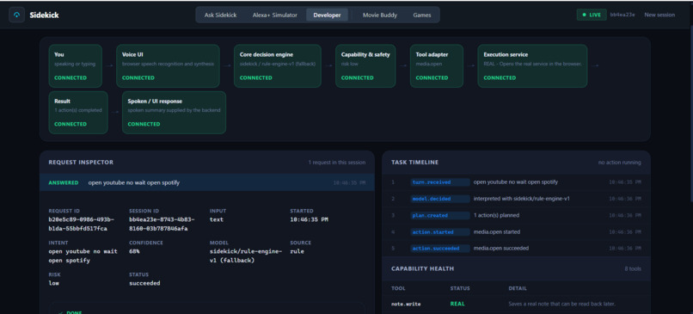
Task: Select the Tool adapter card
Action: 437,66
